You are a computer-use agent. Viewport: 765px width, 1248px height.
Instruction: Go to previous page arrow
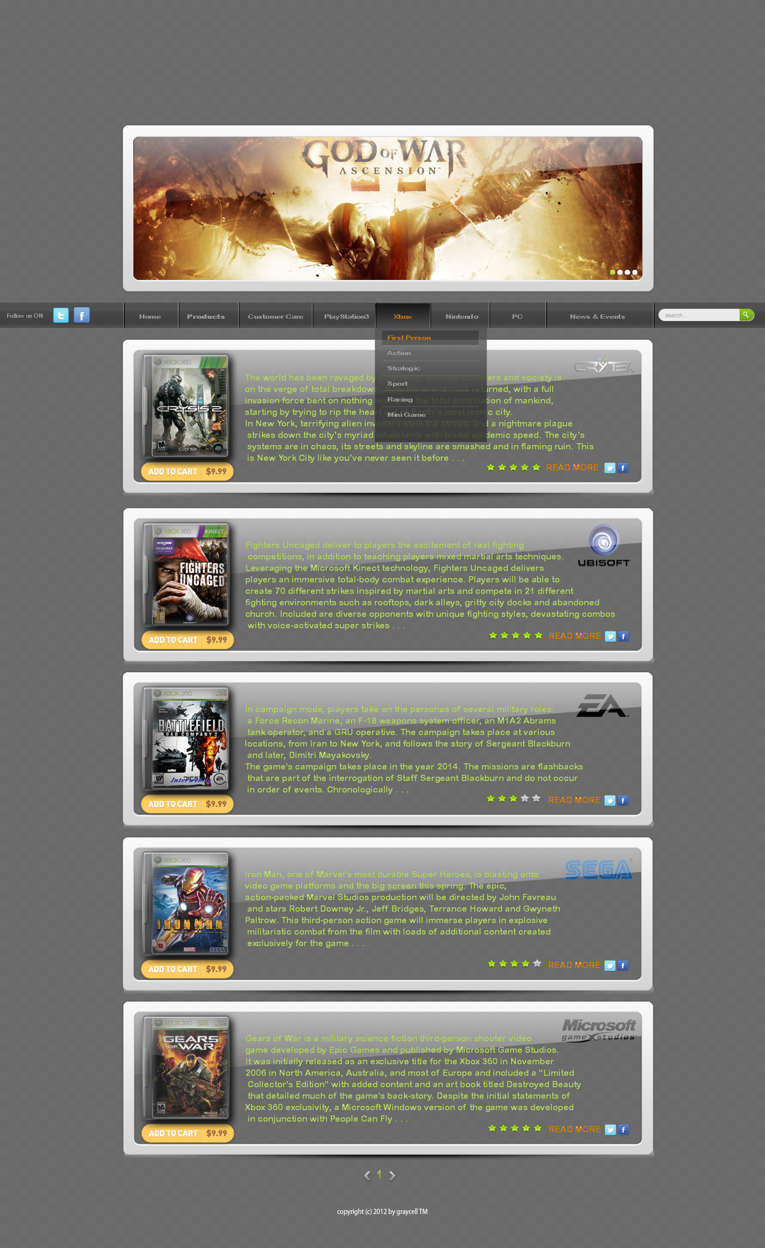pyautogui.click(x=367, y=1175)
